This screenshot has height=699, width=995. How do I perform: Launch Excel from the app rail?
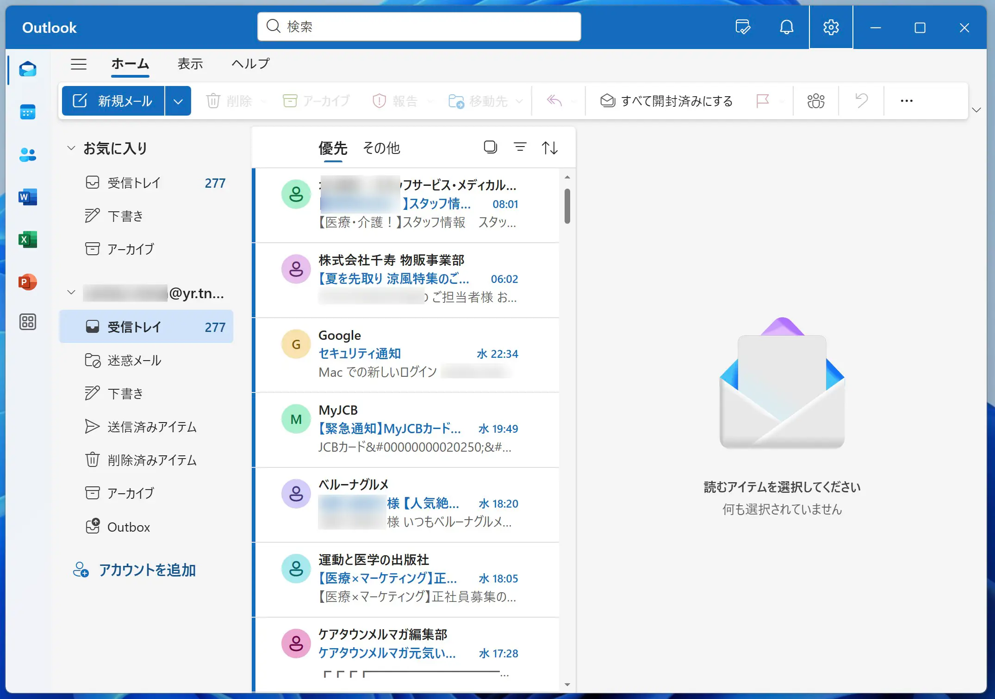tap(27, 239)
